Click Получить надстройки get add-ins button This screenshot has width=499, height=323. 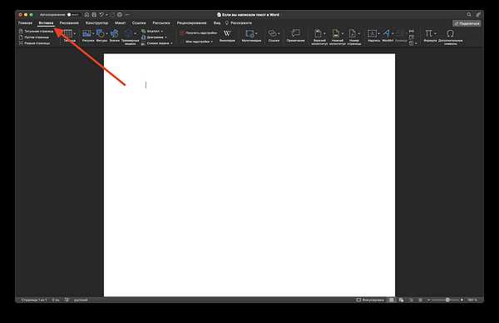[199, 32]
